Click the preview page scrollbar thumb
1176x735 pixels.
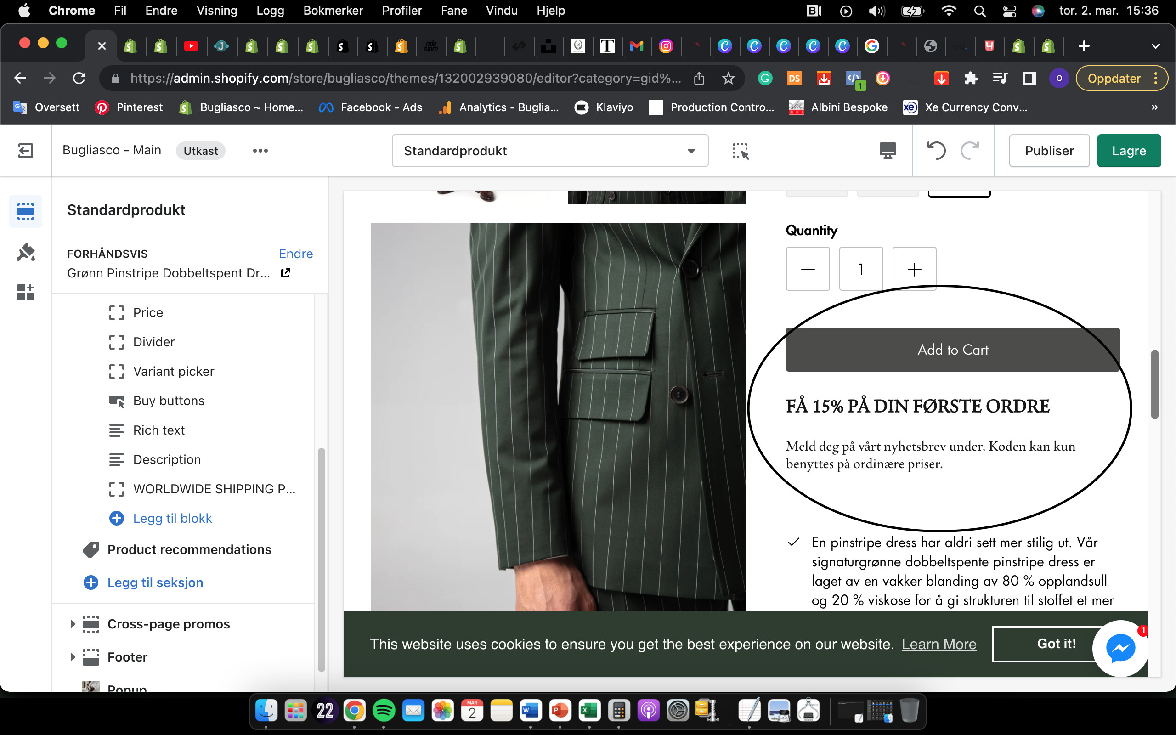coord(1154,384)
